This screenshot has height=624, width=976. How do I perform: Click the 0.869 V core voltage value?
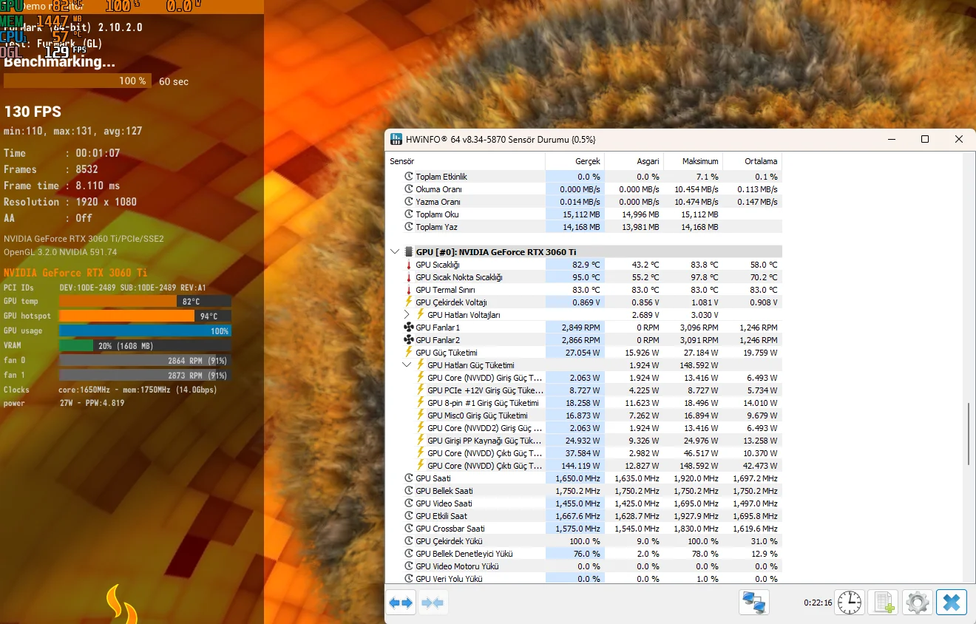(586, 302)
